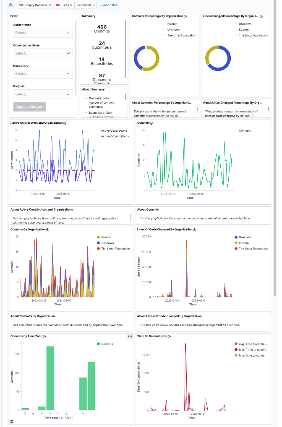Click Kaleido swatch in Lines Of Code Changed legend

pyautogui.click(x=236, y=243)
